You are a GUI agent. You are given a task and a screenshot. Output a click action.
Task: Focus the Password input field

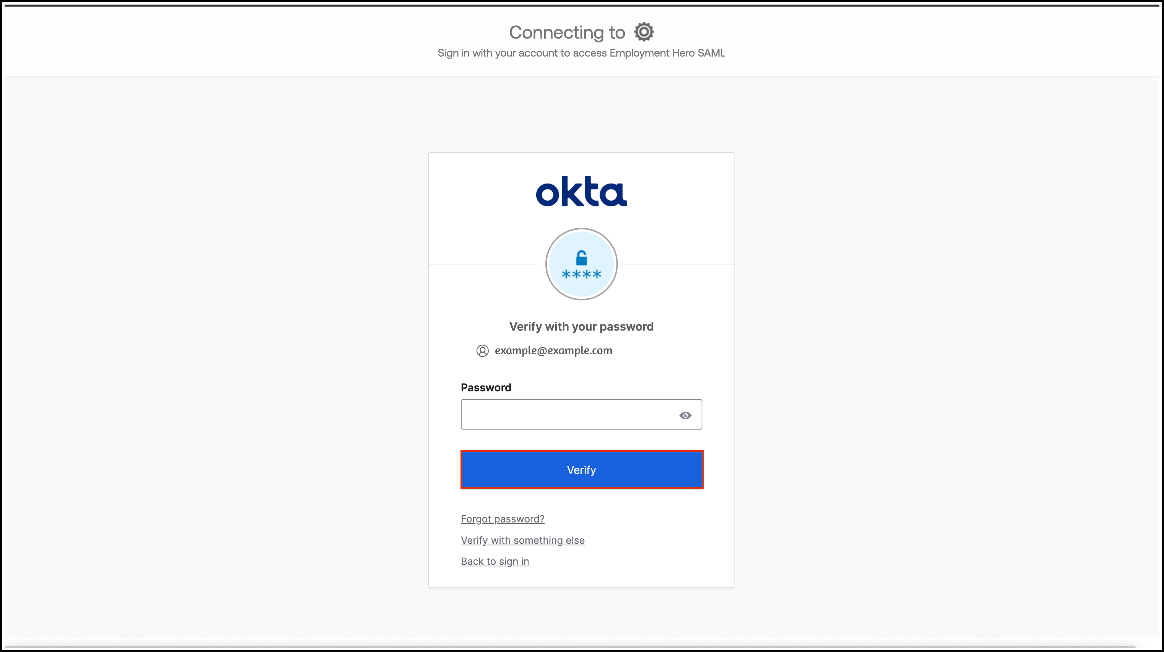click(567, 414)
